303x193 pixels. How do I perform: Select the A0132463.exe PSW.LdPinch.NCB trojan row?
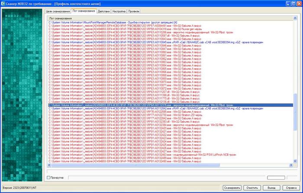point(171,155)
